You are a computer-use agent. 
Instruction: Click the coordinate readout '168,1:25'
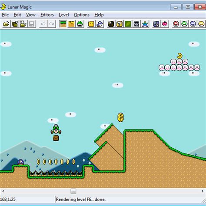[x=8, y=199]
